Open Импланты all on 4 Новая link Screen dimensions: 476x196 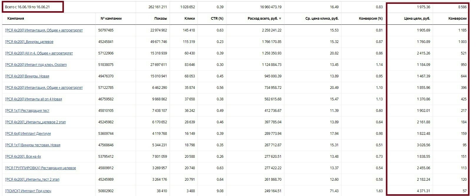click(34, 99)
